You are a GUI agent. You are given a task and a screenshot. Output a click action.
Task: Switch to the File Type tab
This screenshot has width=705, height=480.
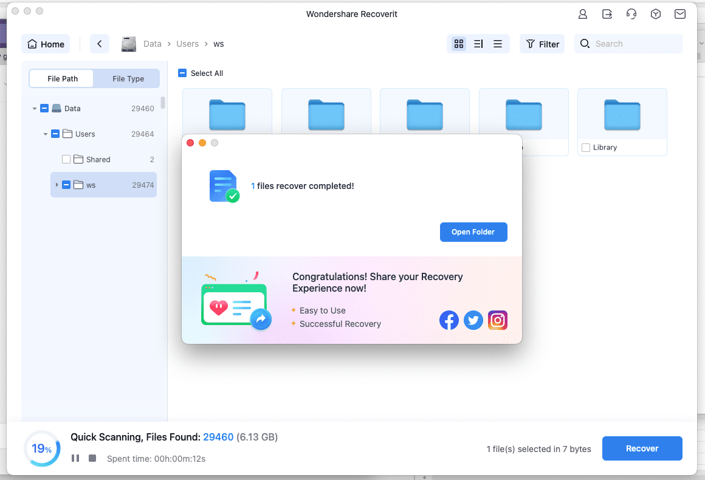click(128, 78)
